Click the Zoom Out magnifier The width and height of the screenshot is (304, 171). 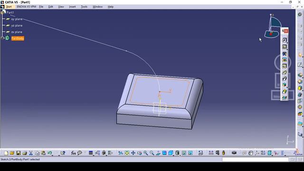coord(152,153)
